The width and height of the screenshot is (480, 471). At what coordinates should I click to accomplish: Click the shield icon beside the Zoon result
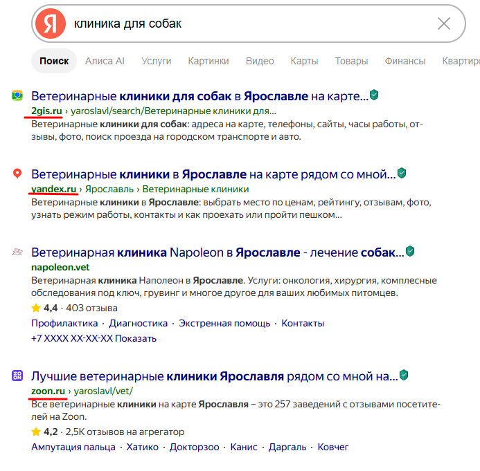[x=404, y=375]
